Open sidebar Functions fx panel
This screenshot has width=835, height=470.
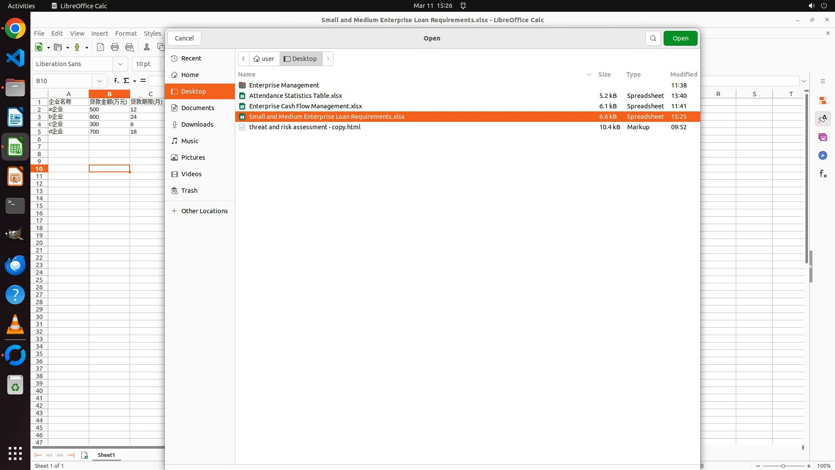tap(822, 174)
